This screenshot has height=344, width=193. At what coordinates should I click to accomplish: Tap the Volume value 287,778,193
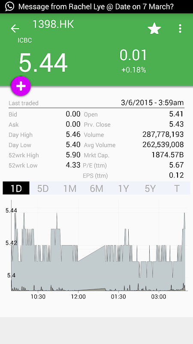tap(163, 135)
